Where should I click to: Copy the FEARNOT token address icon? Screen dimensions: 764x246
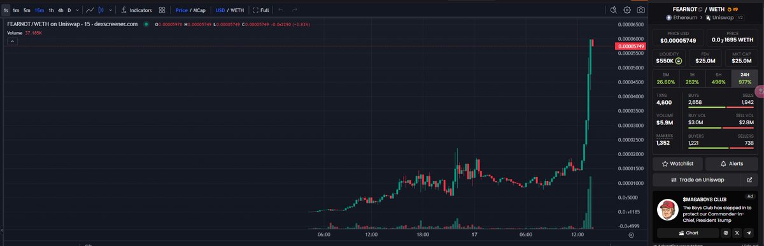click(x=701, y=10)
